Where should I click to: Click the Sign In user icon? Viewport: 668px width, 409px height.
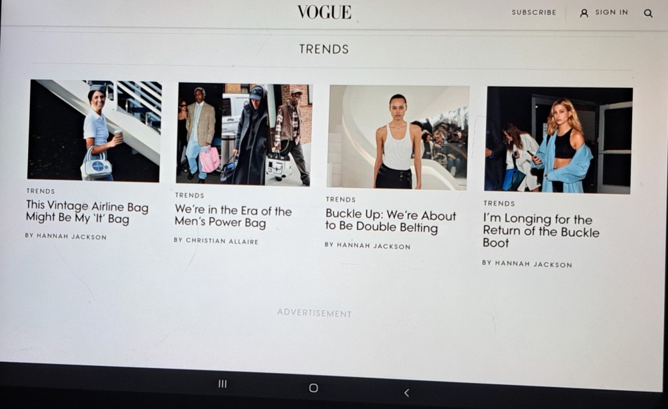coord(584,13)
